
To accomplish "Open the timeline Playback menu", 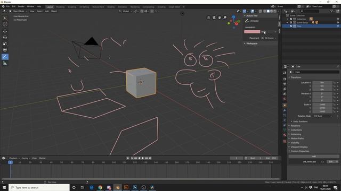I will (x=14, y=158).
